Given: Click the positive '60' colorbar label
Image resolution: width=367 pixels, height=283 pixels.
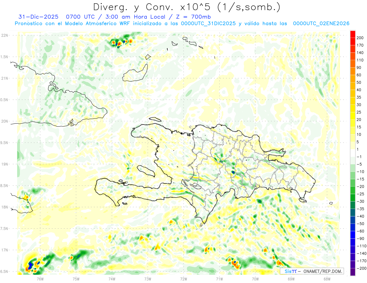Looking at the screenshot, I should pyautogui.click(x=359, y=75).
